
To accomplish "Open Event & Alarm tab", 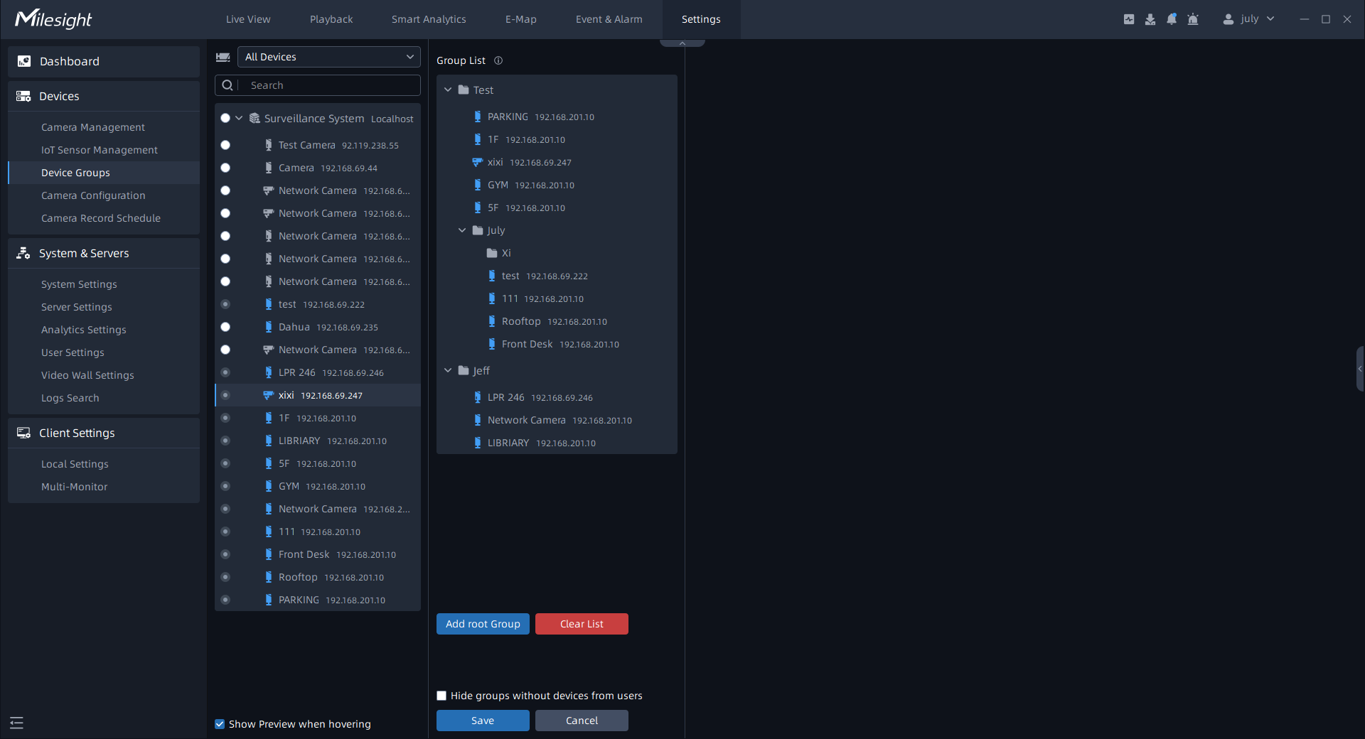I will pyautogui.click(x=609, y=19).
